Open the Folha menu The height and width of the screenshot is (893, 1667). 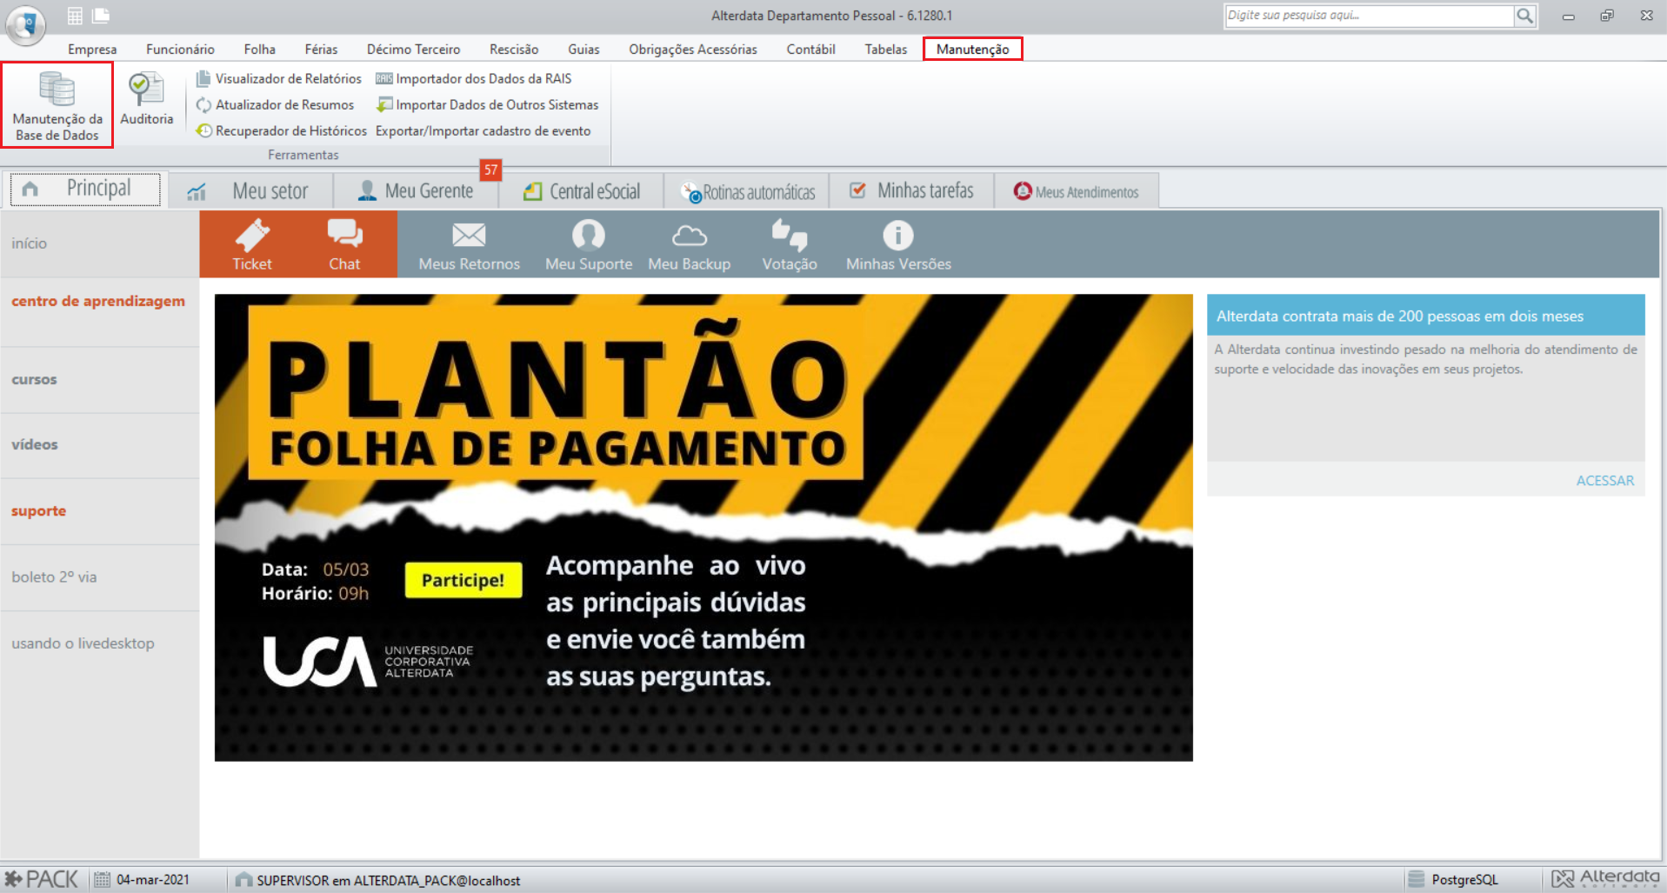(259, 49)
